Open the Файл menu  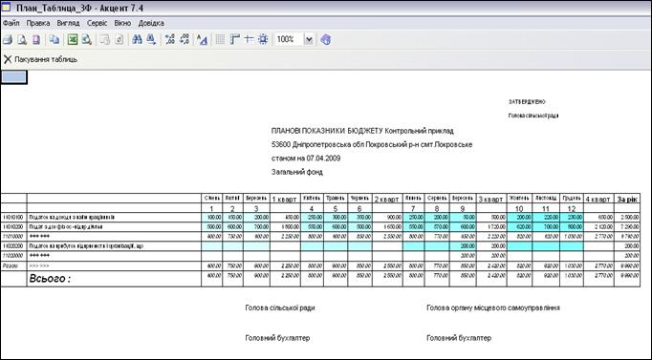coord(11,23)
